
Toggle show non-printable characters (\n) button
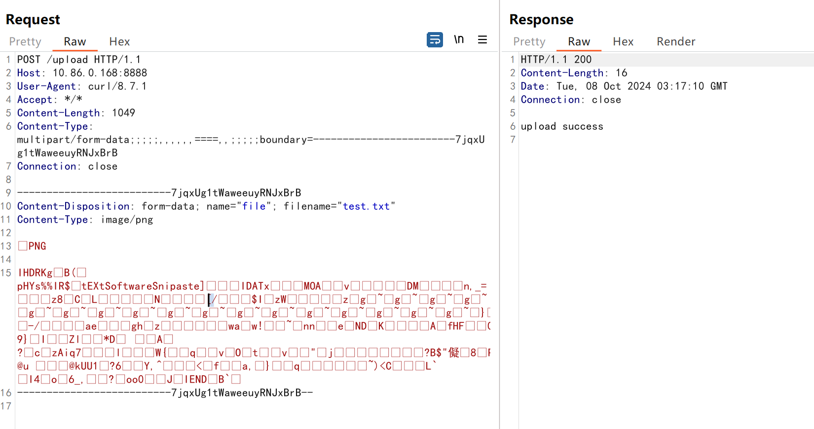pos(459,39)
